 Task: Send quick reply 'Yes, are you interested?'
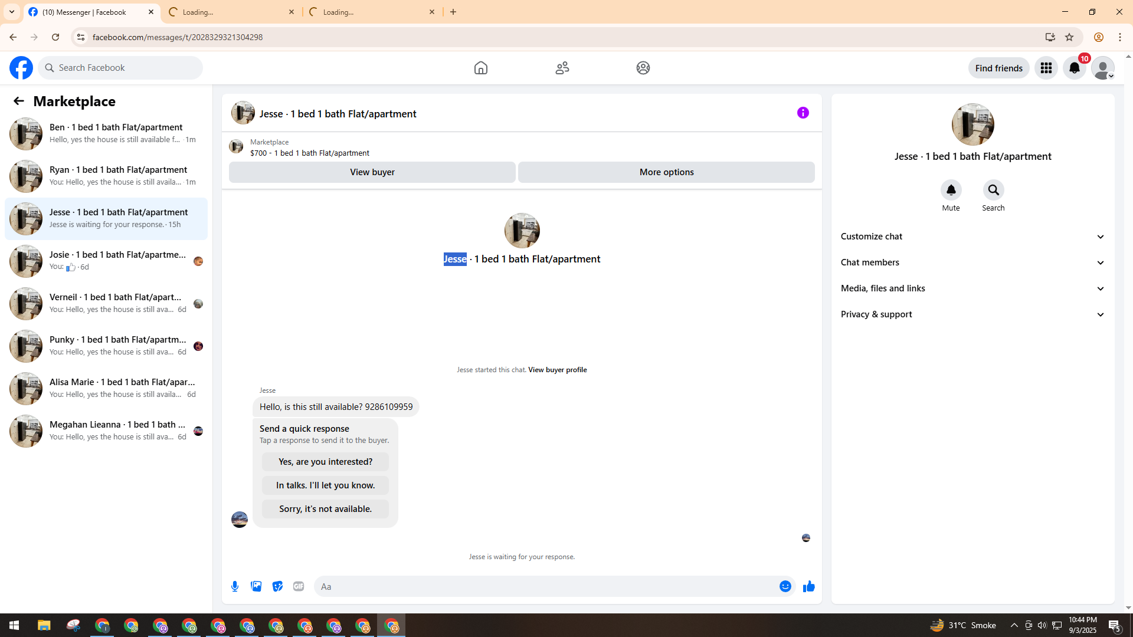coord(325,462)
